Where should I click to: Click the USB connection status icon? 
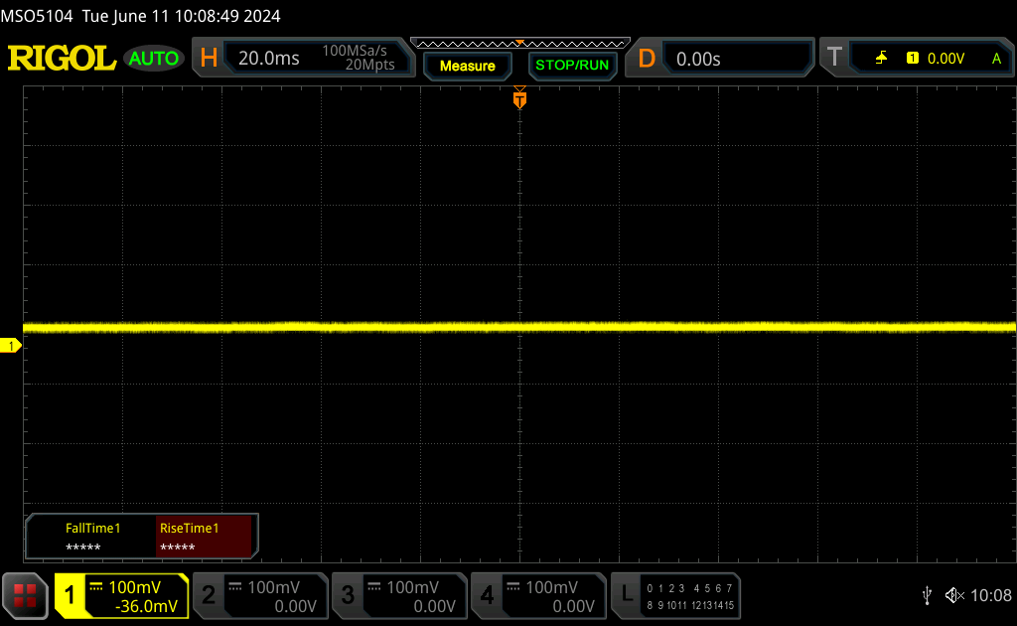coord(927,595)
